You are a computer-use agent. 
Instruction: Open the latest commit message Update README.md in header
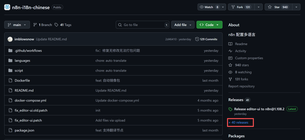51,39
